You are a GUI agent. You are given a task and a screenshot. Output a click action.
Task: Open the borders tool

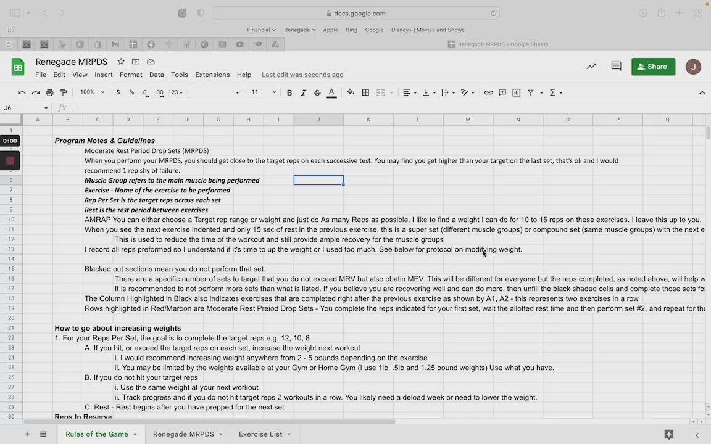[365, 92]
